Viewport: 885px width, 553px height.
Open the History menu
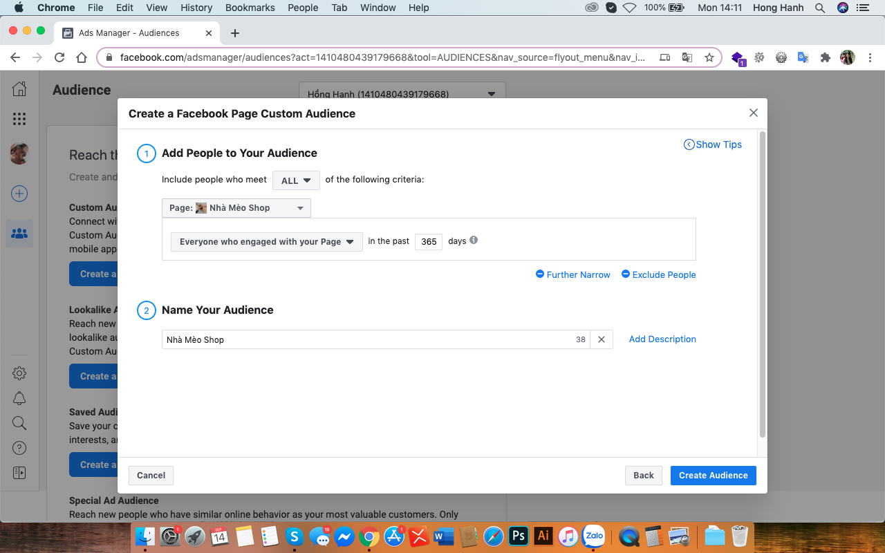coord(196,8)
